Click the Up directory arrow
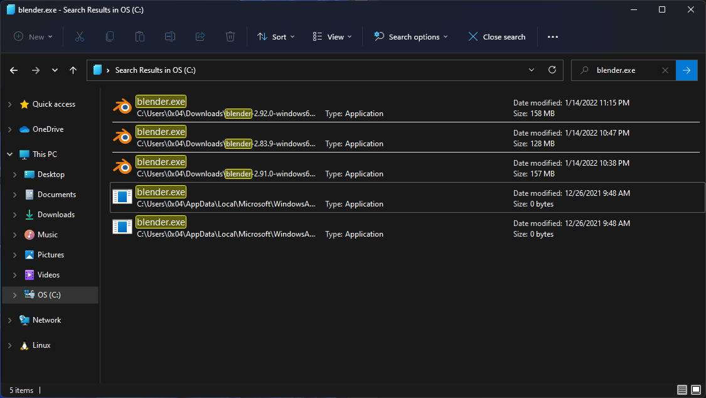This screenshot has height=398, width=706. (x=73, y=70)
